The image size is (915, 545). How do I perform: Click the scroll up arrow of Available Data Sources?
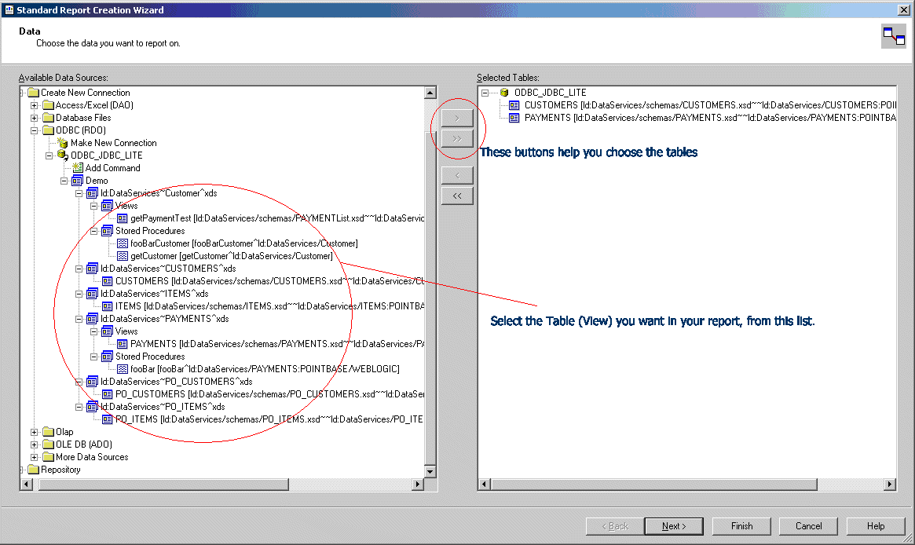tap(430, 93)
